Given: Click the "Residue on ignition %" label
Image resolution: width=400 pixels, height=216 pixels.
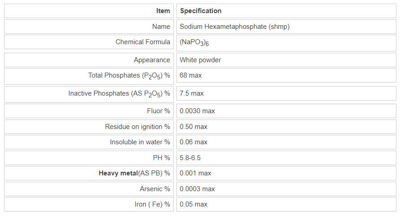Looking at the screenshot, I should tap(137, 127).
